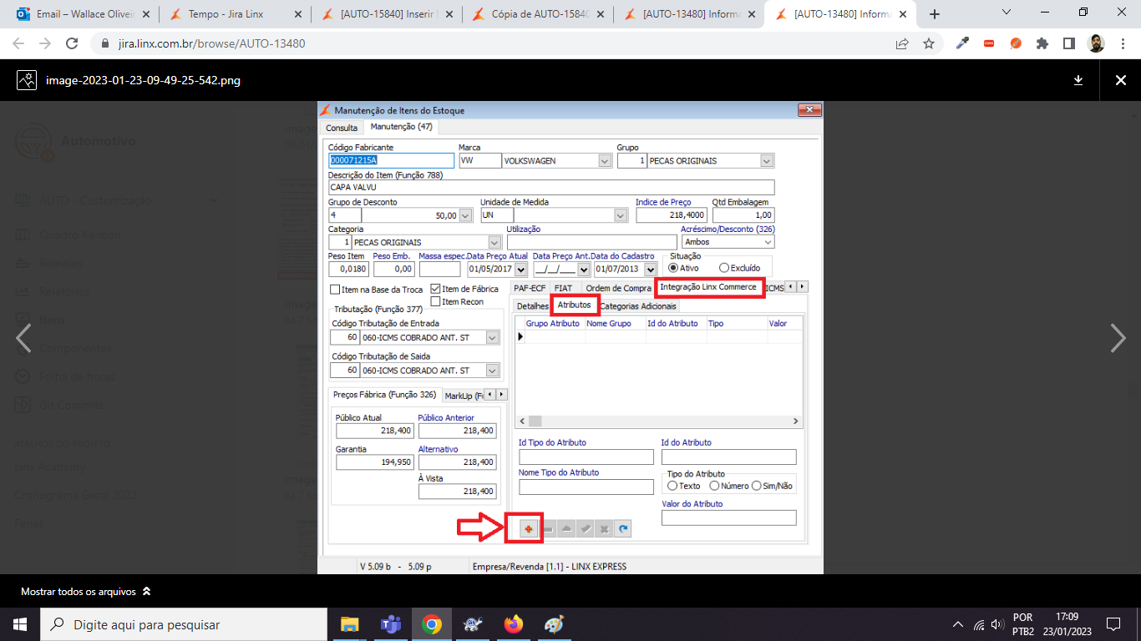The image size is (1141, 641).
Task: Open the eyedropper color picker extension
Action: (x=962, y=43)
